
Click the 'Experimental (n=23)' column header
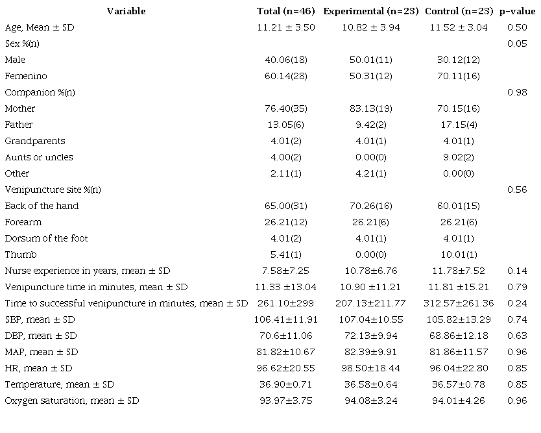[x=370, y=11]
